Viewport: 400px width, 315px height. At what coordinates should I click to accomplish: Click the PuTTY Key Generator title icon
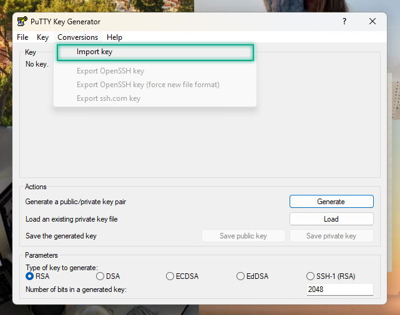pos(22,21)
